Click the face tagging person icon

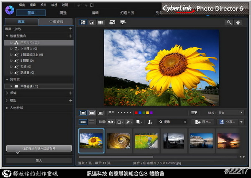click(x=150, y=122)
